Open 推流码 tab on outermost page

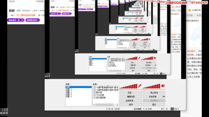click(x=12, y=2)
